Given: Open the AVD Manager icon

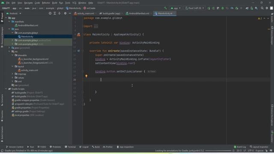Looking at the screenshot, I should [252, 8].
